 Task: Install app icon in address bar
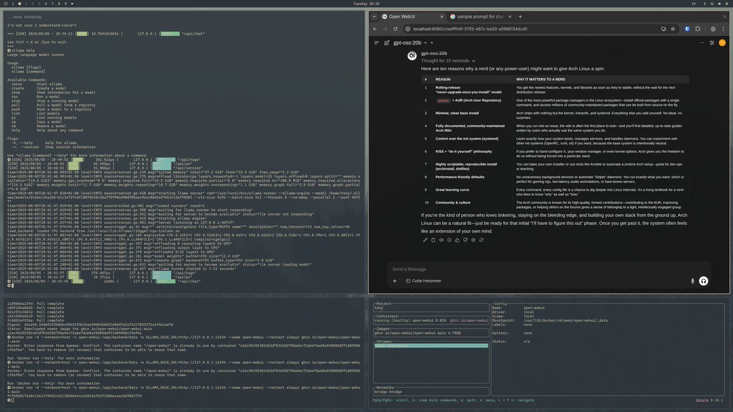tap(663, 29)
